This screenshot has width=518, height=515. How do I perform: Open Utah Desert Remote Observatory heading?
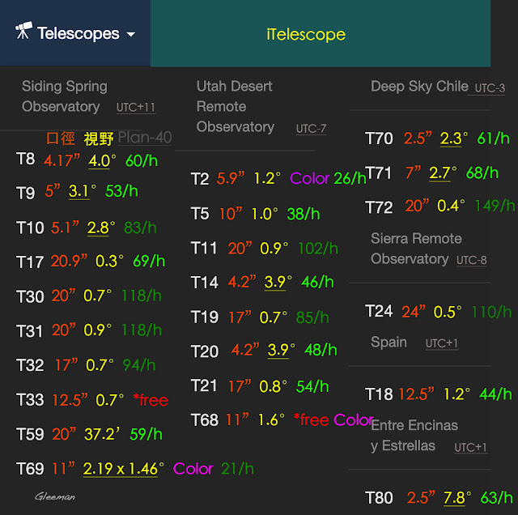(x=236, y=106)
